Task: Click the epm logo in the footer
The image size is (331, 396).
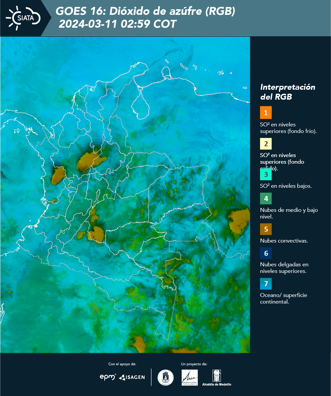Action: pos(108,377)
